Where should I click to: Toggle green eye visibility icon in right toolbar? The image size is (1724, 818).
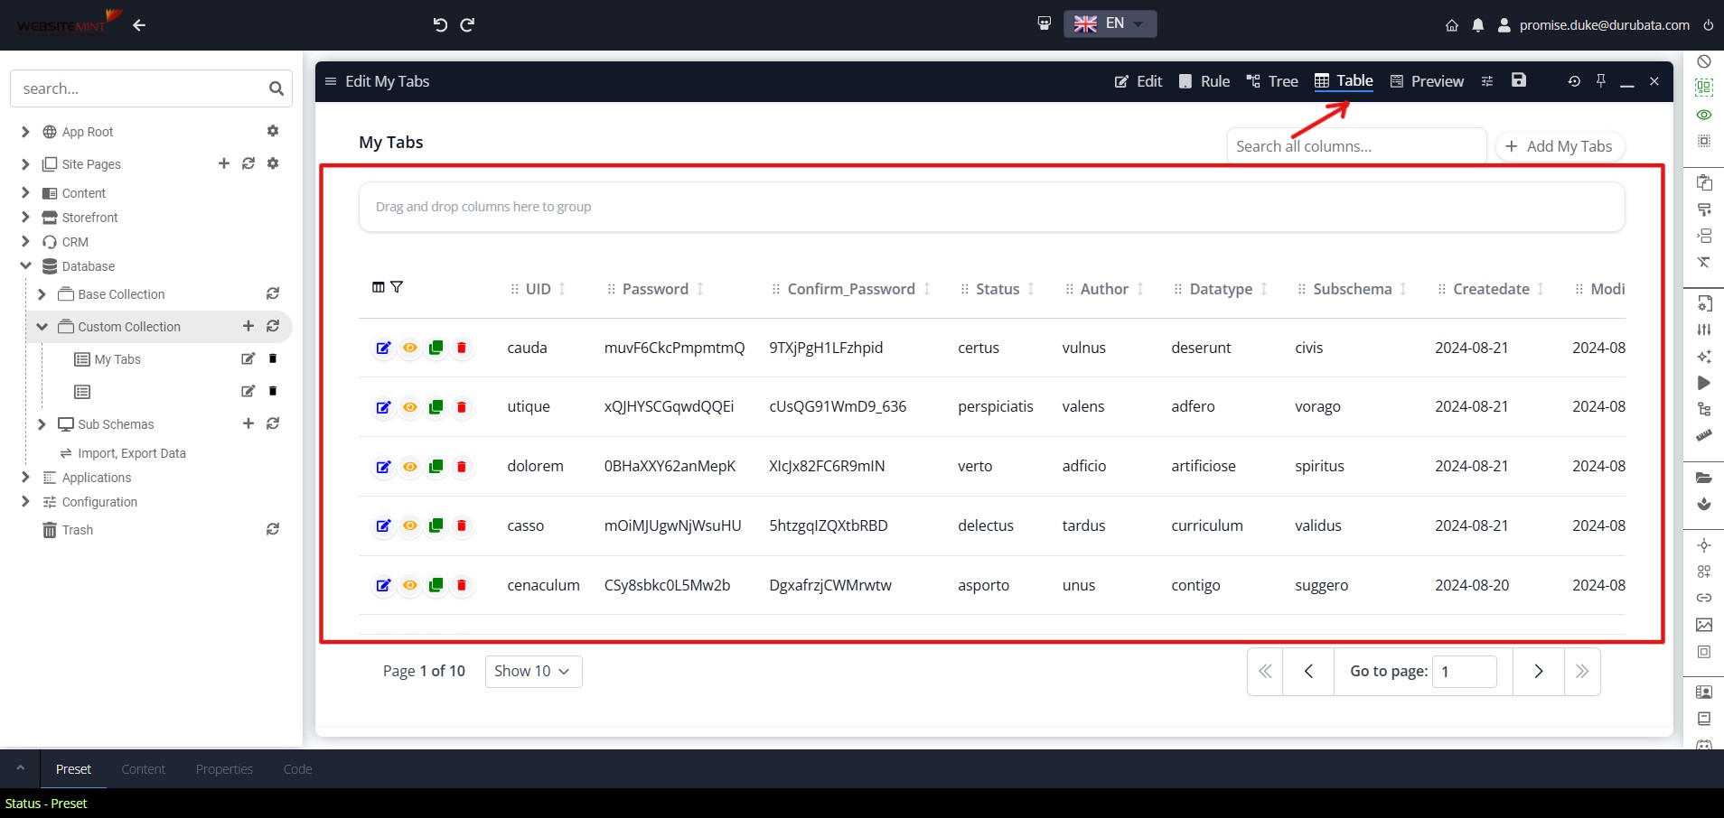click(1704, 115)
